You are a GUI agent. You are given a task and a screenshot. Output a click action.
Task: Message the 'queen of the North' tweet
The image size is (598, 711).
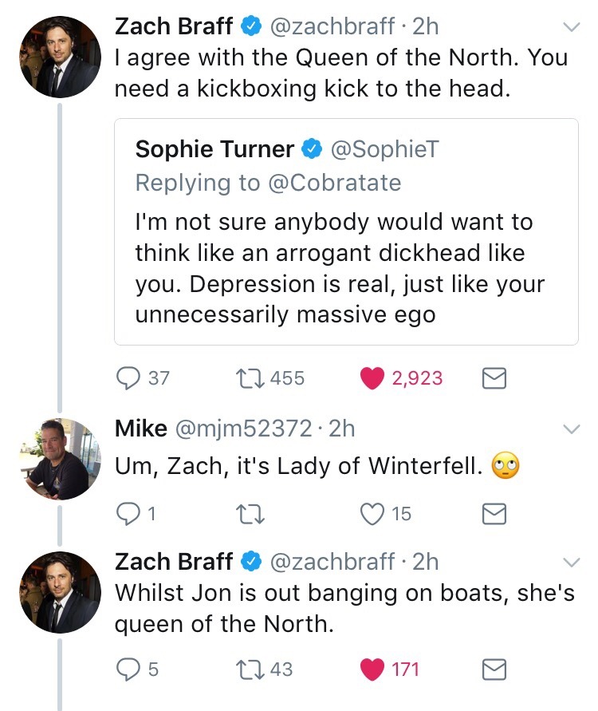click(x=494, y=669)
